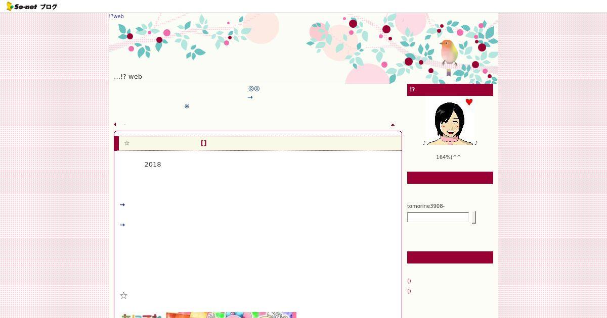The height and width of the screenshot is (318, 607).
Task: Click the "164%(^^" profile caption
Action: pos(449,157)
